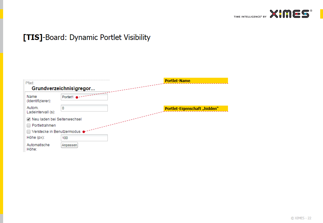Viewport: 323px width, 223px height.
Task: Click the slide title Dynamic Portlet Visibility
Action: (87, 37)
